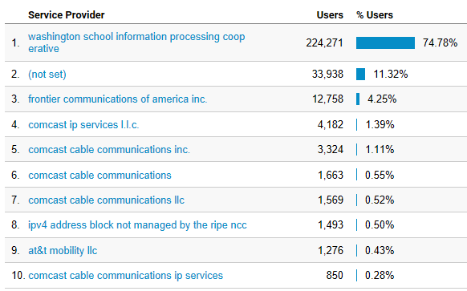The height and width of the screenshot is (291, 467).
Task: Open at&t mobility llc provider
Action: point(63,251)
